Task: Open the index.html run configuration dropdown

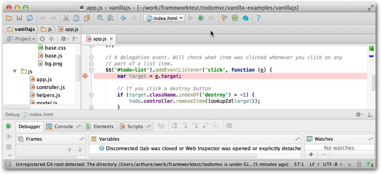Action: coord(164,18)
